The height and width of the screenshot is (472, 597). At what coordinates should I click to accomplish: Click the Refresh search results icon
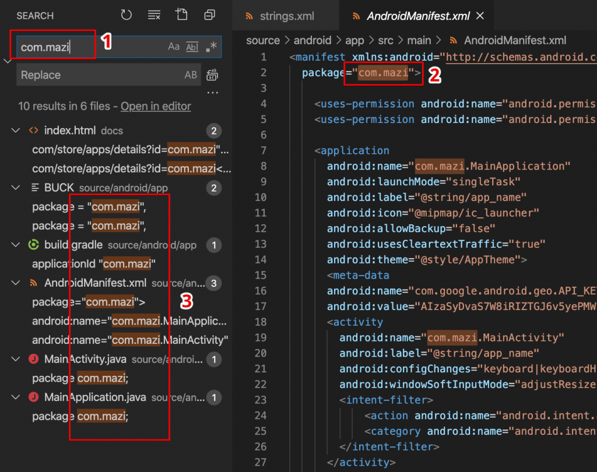click(x=126, y=15)
